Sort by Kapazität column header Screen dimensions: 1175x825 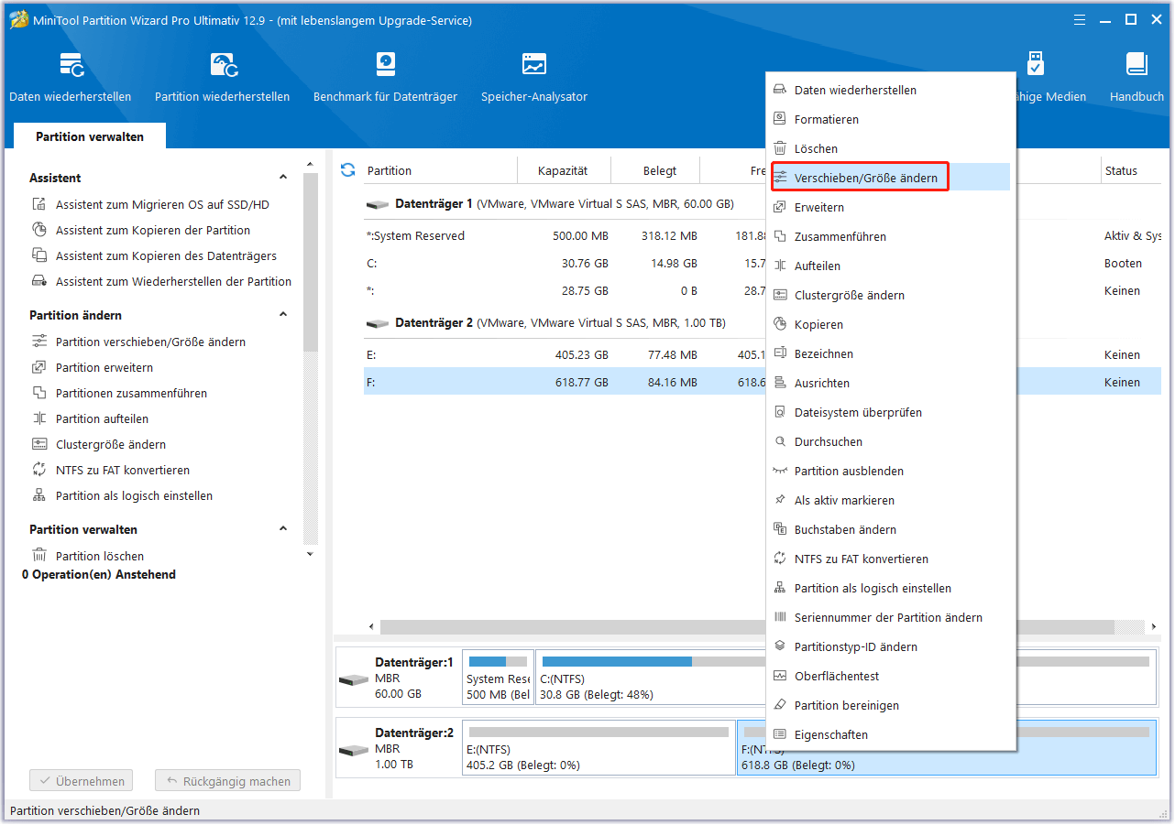[x=563, y=171]
